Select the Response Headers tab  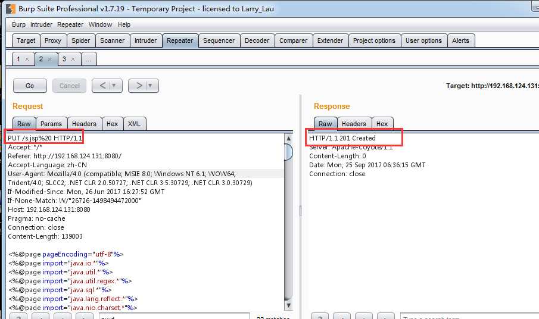[x=354, y=124]
